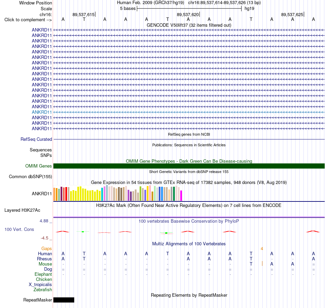This screenshot has height=308, width=325.
Task: Select the Mouse alignment row label
Action: click(45, 264)
